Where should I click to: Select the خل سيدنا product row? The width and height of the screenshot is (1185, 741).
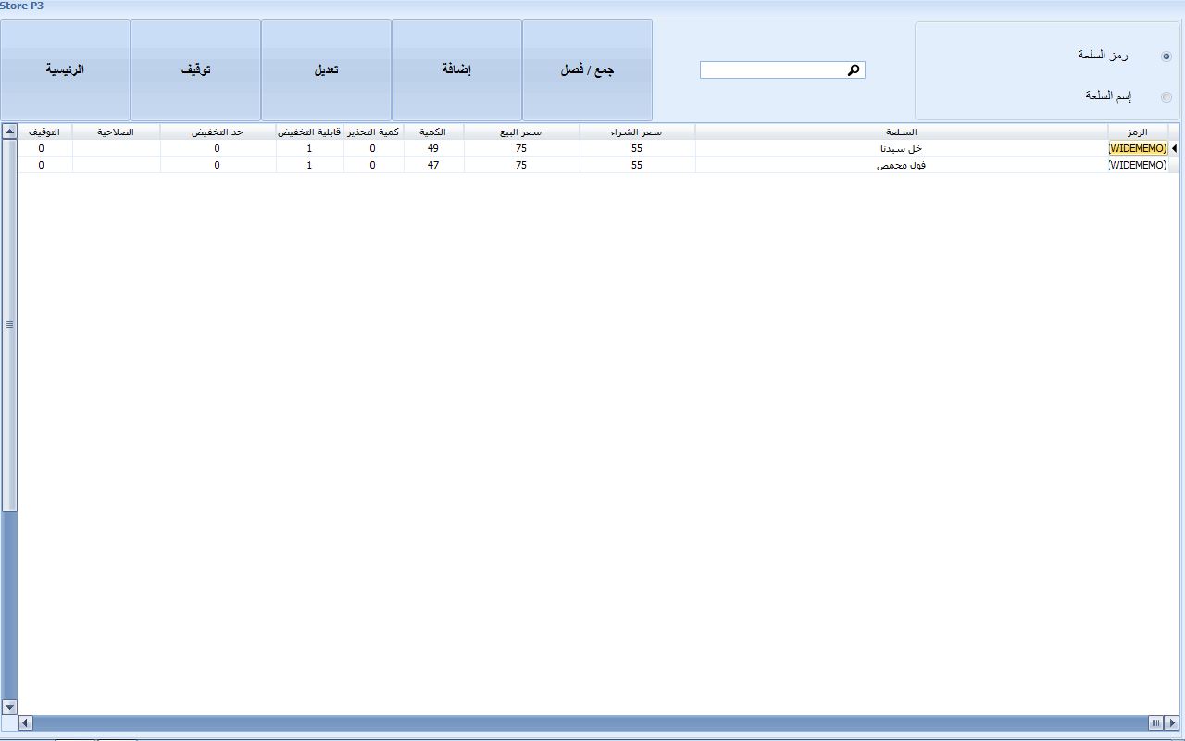click(901, 149)
